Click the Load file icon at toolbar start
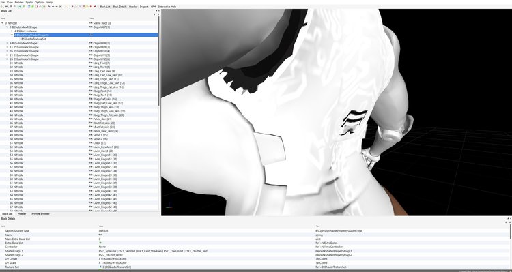Viewport: 512px width, 272px height. (x=2, y=7)
